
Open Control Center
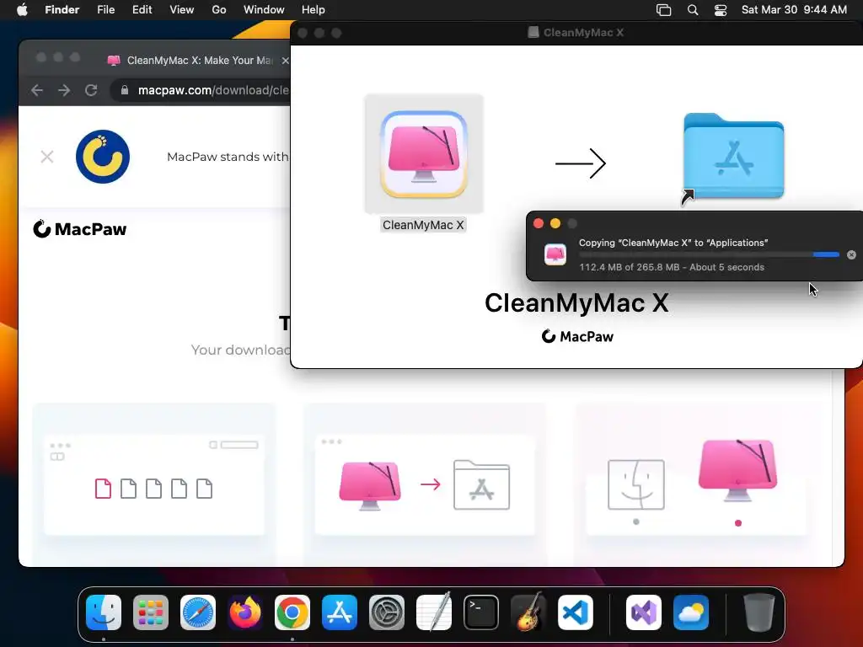721,10
